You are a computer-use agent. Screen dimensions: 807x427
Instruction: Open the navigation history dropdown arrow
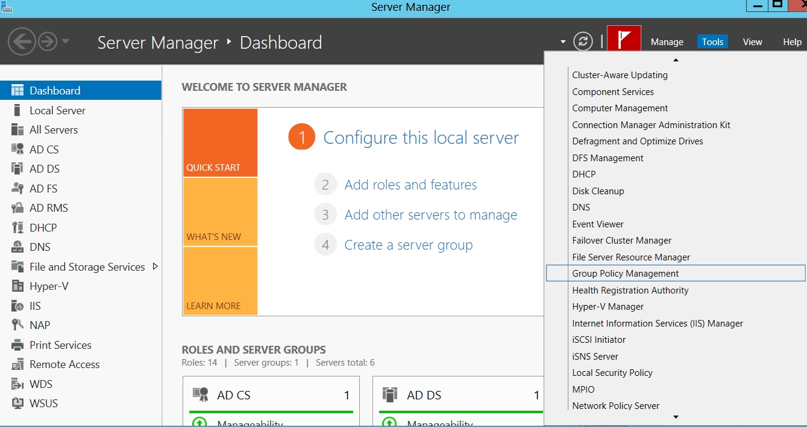[66, 42]
